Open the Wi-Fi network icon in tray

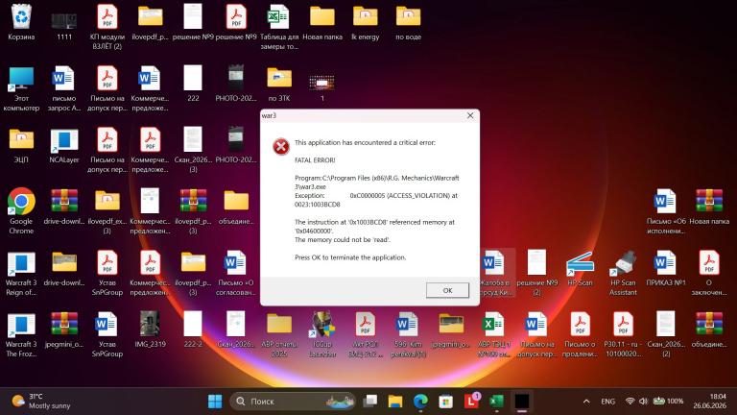(630, 401)
